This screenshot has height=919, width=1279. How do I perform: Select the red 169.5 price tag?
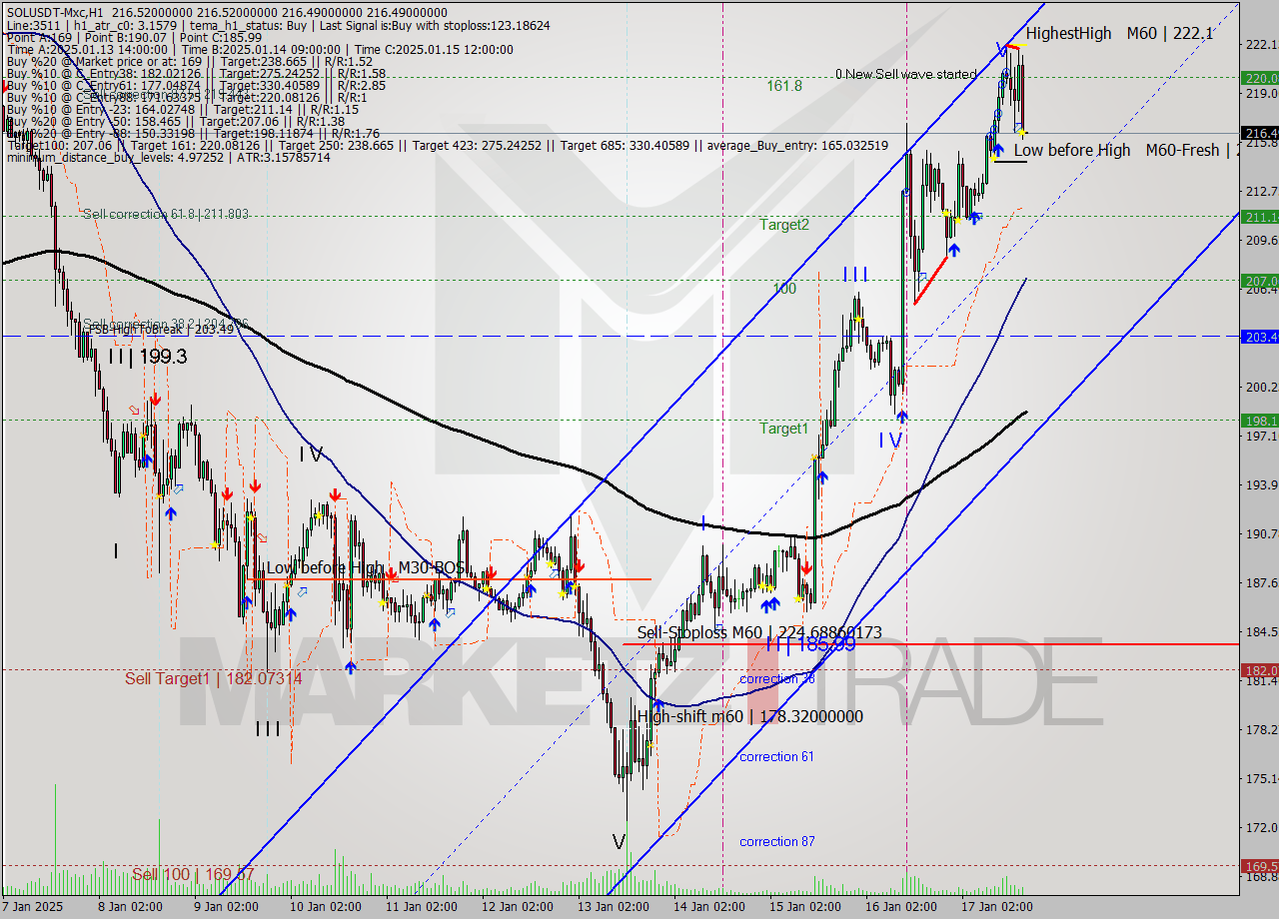coord(1259,866)
